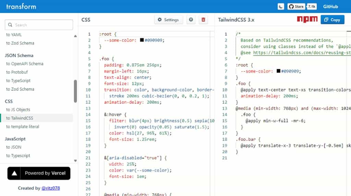
Task: Select 'to JSON' under JavaScript
Action: [x=14, y=147]
